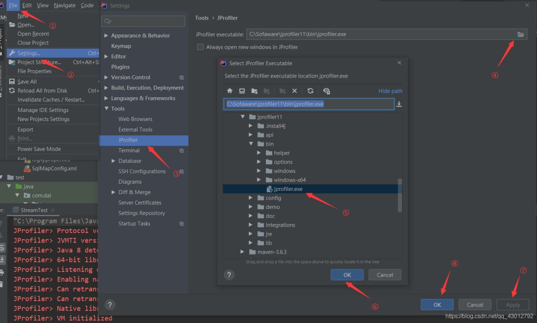
Task: Click the show hidden files eye icon
Action: click(x=326, y=91)
